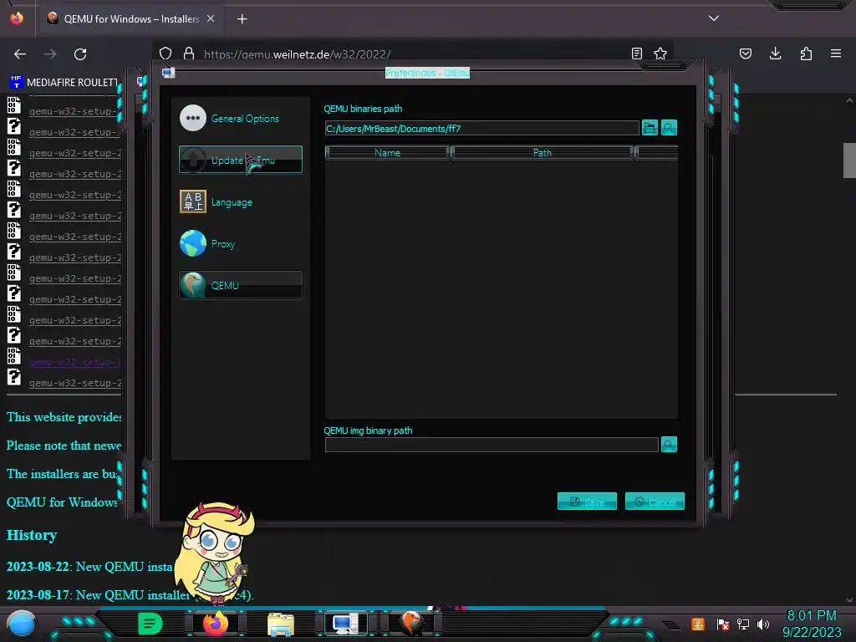Image resolution: width=856 pixels, height=642 pixels.
Task: List all tabs dropdown in Firefox
Action: [714, 18]
